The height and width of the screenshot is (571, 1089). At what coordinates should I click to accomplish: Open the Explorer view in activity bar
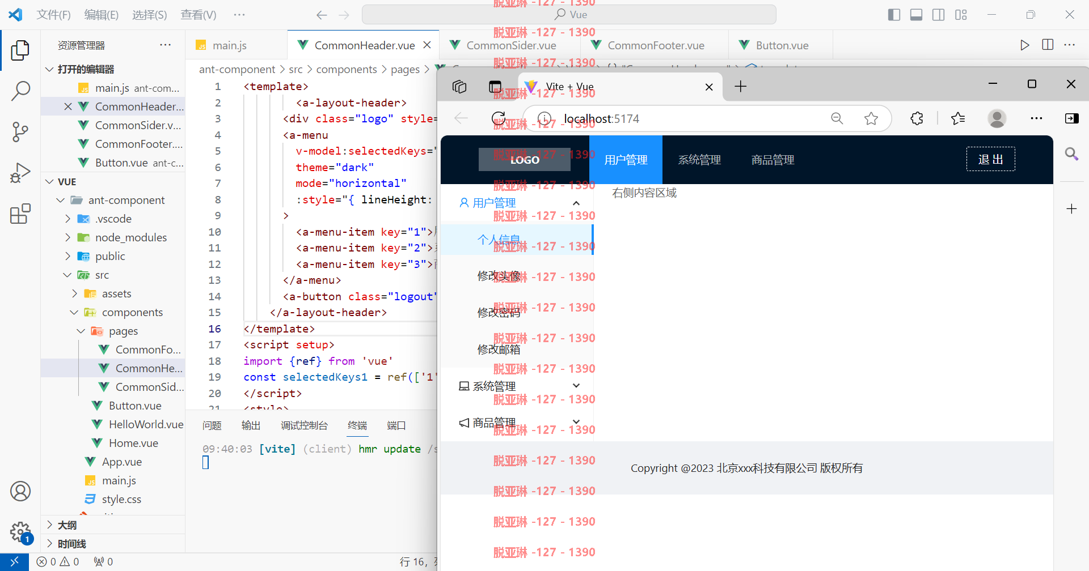point(20,50)
